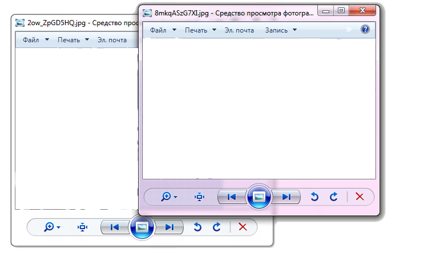Click the 2ow_ZpGD5HQ.jpg window title bar

click(x=74, y=23)
